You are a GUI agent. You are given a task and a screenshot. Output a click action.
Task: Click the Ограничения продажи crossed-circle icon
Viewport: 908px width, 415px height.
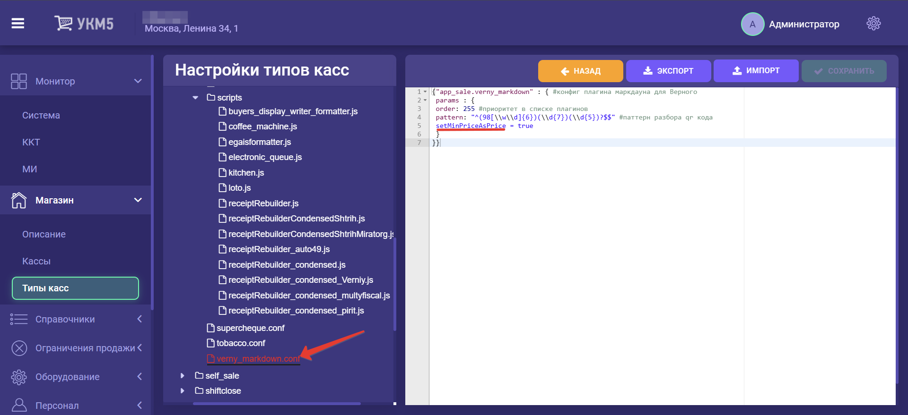click(19, 348)
